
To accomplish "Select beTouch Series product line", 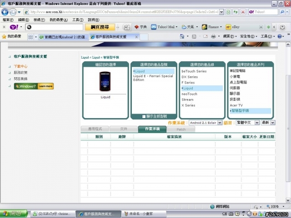I will point(194,71).
